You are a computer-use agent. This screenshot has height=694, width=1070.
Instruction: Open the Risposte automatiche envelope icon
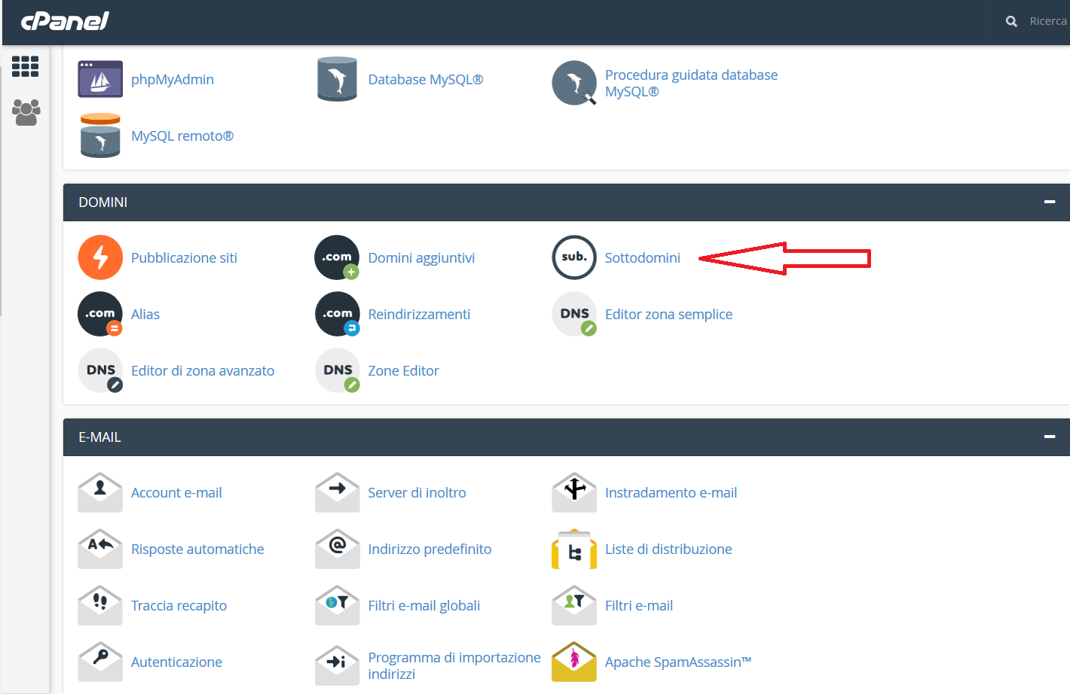[x=100, y=549]
